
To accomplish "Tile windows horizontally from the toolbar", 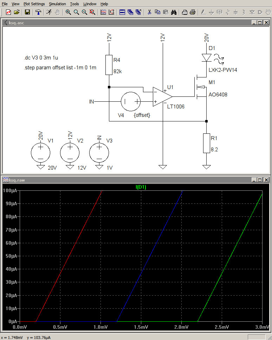I will point(122,12).
